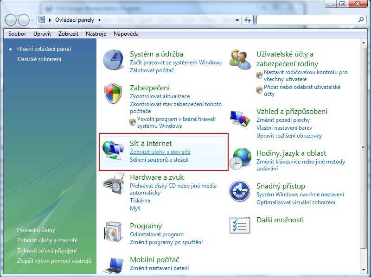371x277 pixels.
Task: Open Zlepšit výkon pomocí nástrojů recent task
Action: coord(54,261)
